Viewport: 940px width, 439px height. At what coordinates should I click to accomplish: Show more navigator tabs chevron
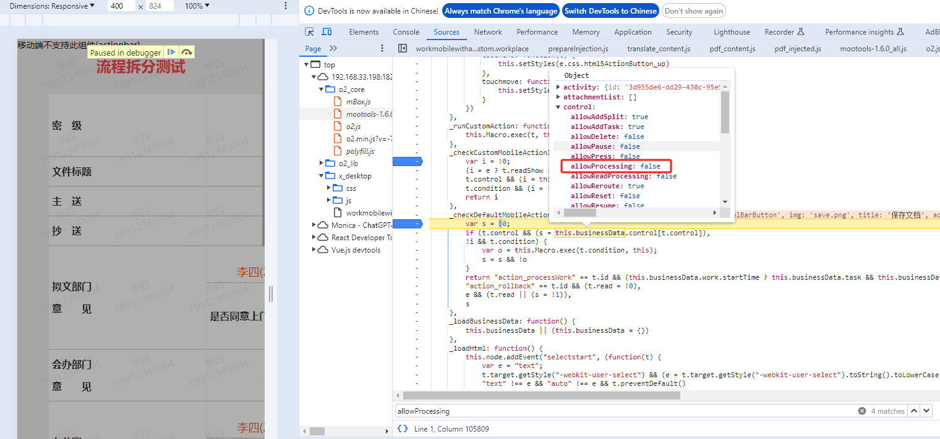click(x=333, y=48)
